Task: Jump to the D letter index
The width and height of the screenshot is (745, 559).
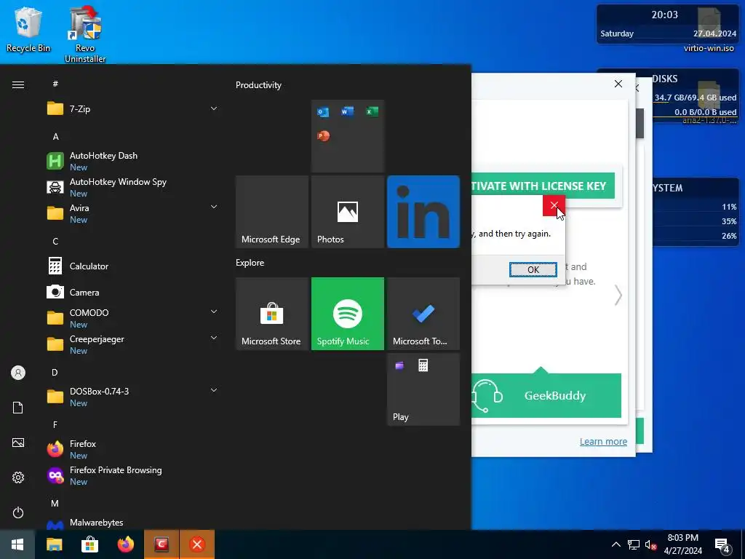Action: tap(55, 372)
